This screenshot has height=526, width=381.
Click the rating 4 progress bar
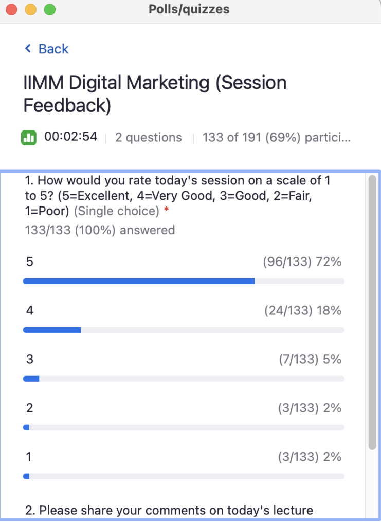184,330
